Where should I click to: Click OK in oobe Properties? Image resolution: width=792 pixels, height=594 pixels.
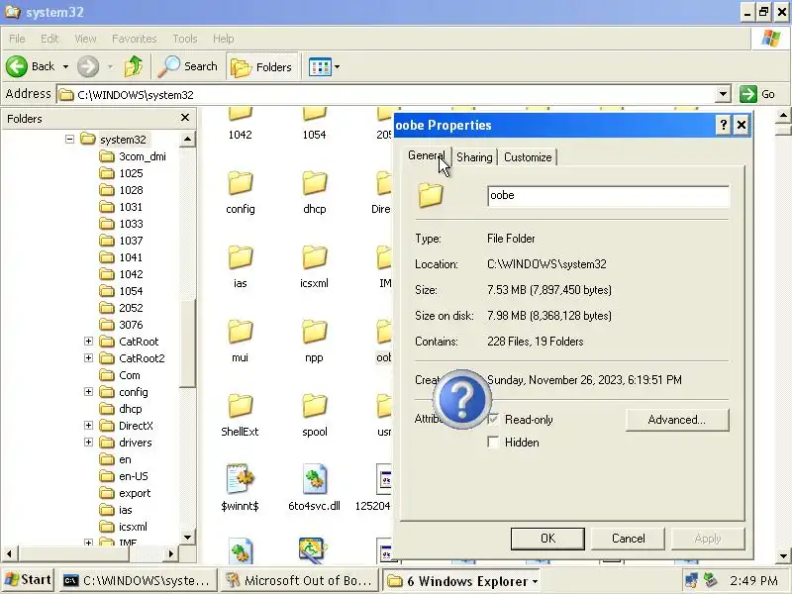tap(547, 539)
